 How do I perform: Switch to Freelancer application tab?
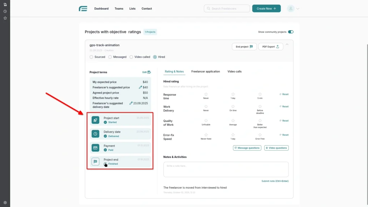206,72
